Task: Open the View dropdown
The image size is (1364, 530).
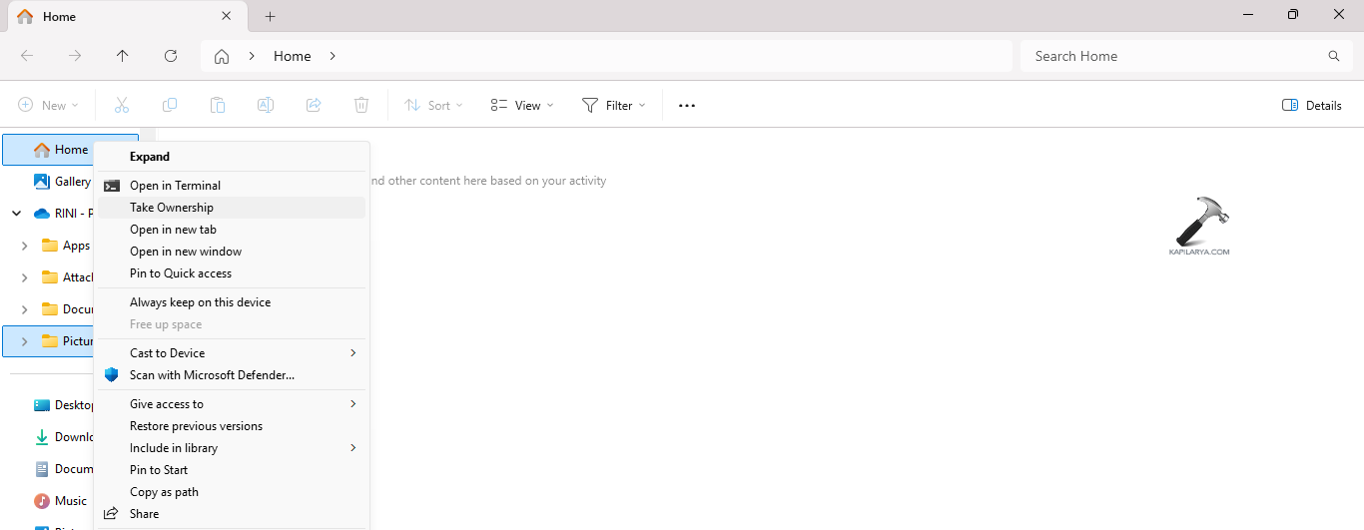Action: coord(522,105)
